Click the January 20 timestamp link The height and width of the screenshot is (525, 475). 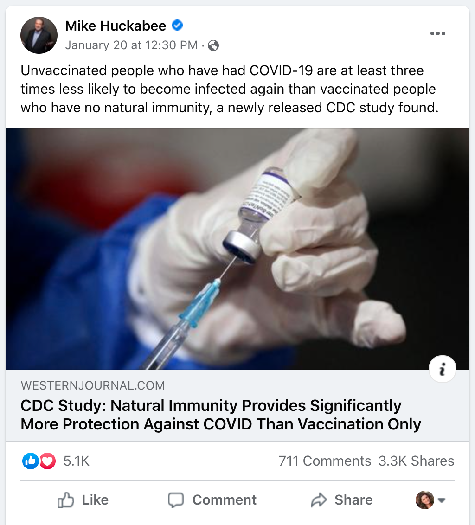[131, 45]
